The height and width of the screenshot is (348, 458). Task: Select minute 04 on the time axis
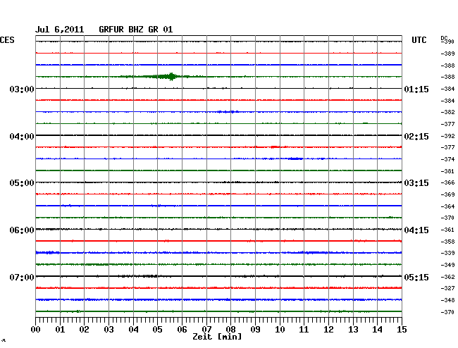133,329
